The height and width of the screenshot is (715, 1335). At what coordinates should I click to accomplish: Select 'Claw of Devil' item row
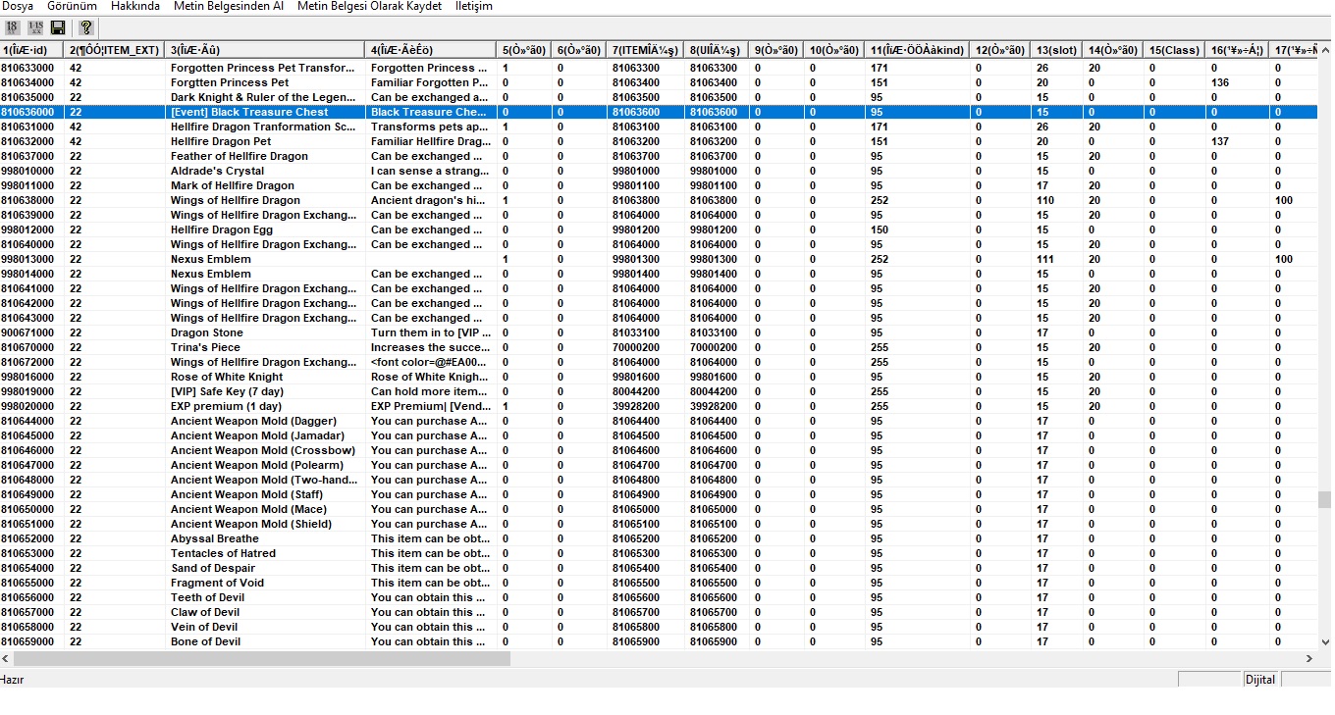coord(658,612)
